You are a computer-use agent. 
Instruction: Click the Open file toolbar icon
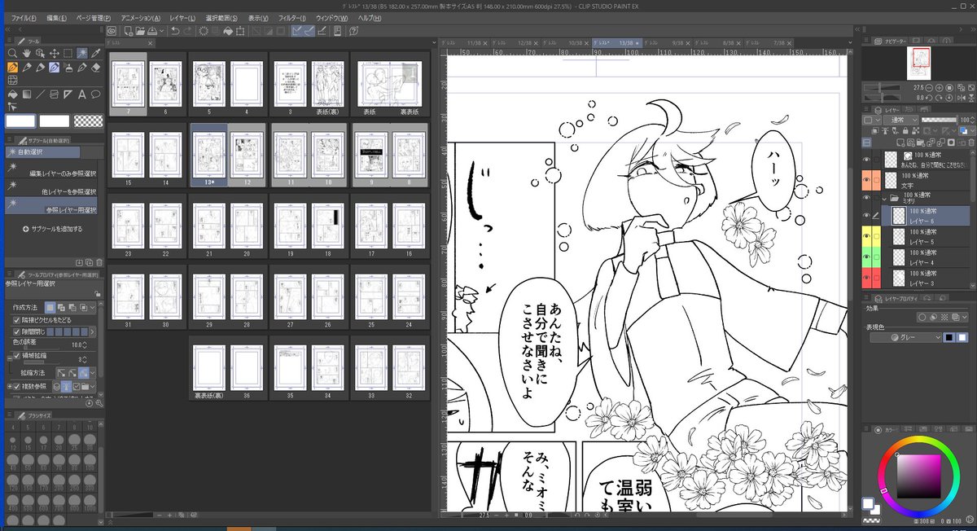140,31
